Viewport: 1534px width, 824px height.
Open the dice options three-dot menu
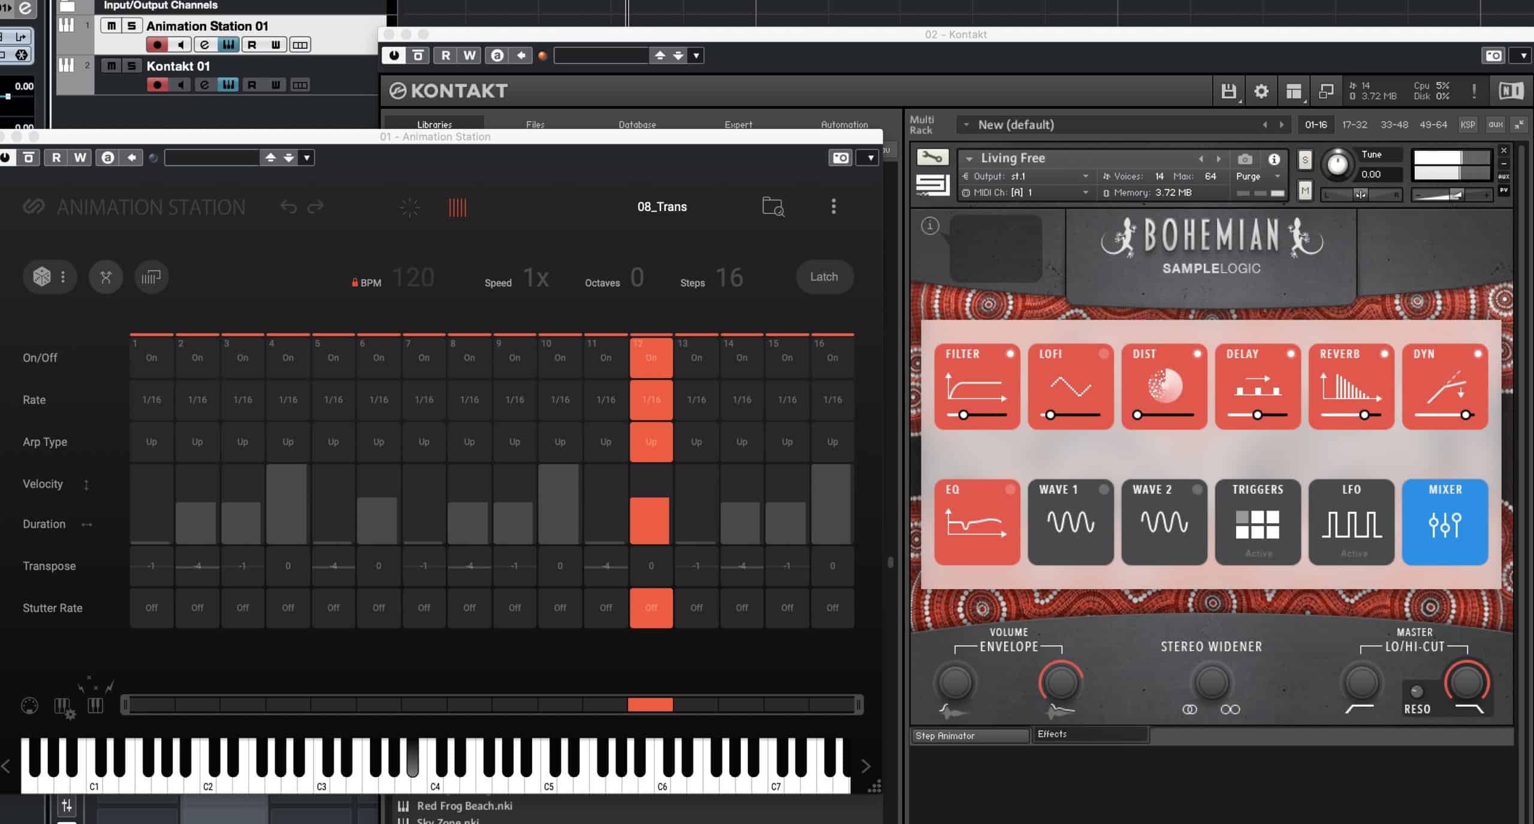pos(63,277)
